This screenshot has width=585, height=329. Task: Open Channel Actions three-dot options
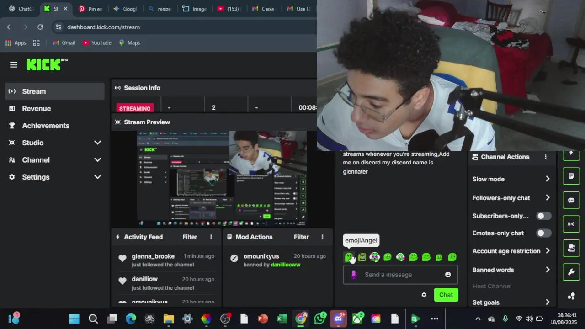coord(545,157)
